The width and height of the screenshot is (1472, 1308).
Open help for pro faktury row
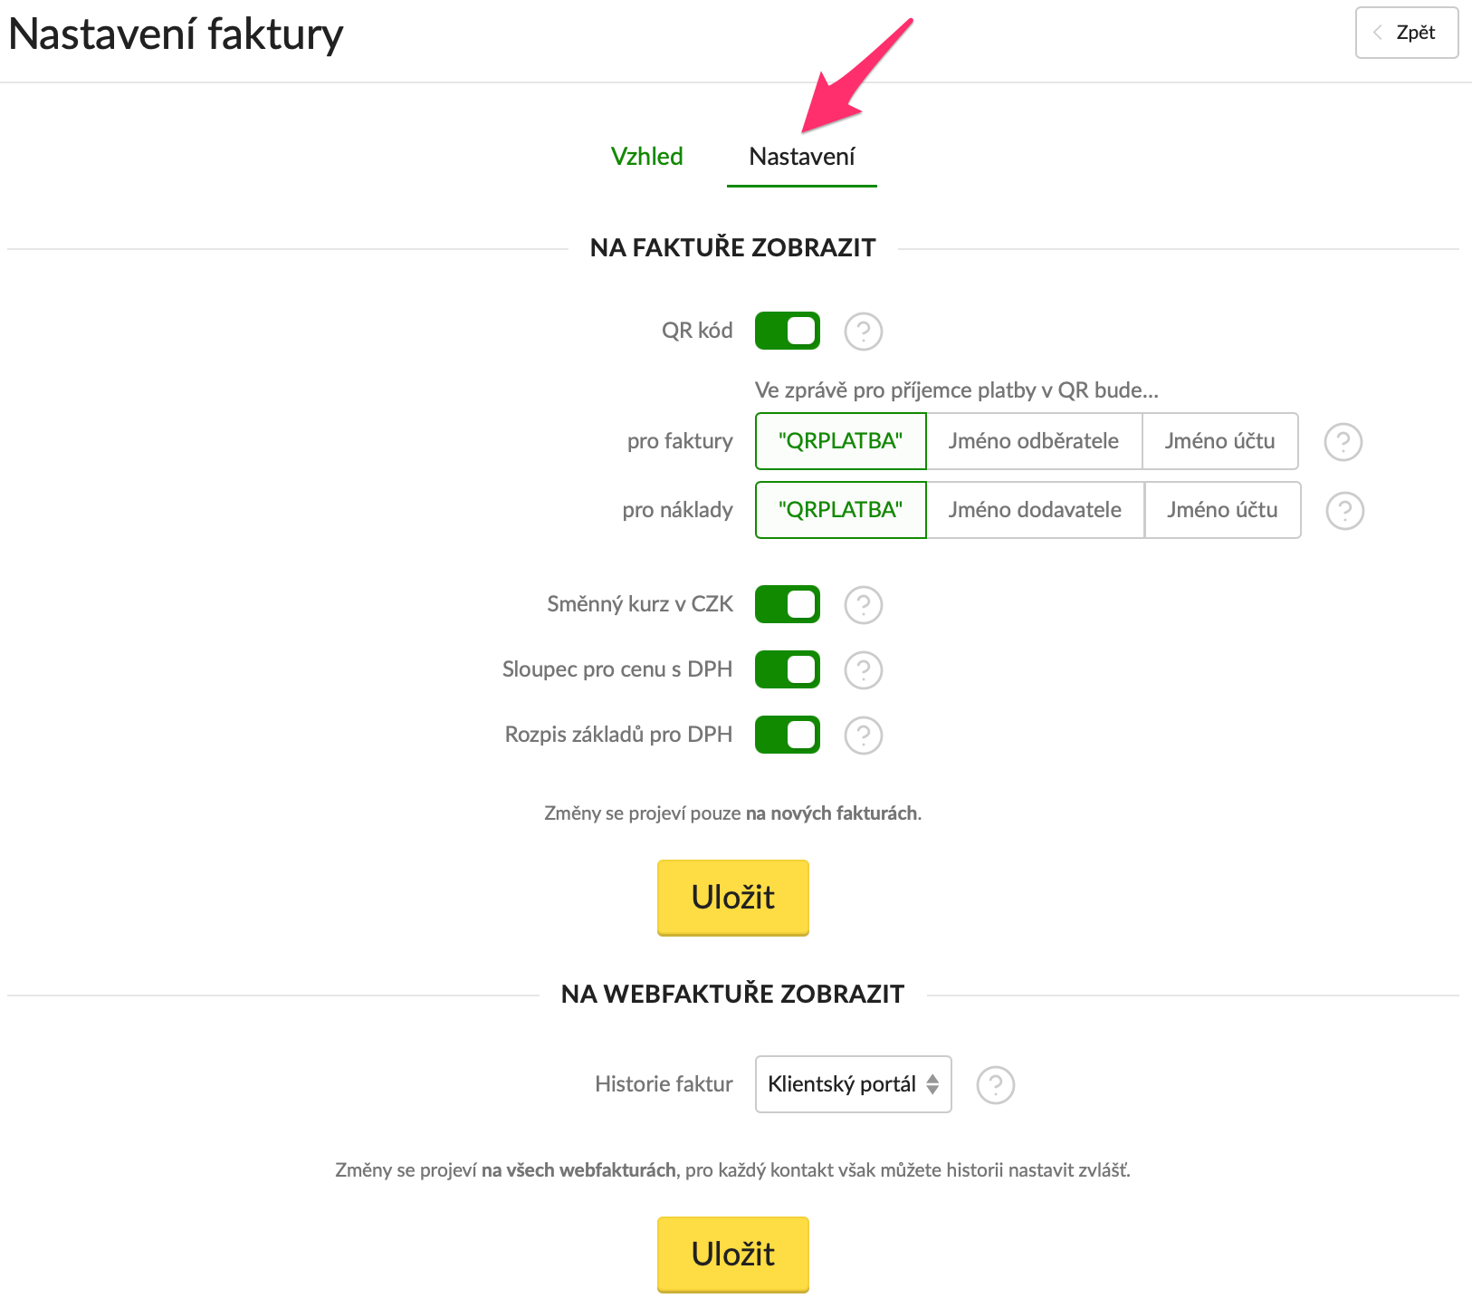[x=1343, y=442]
